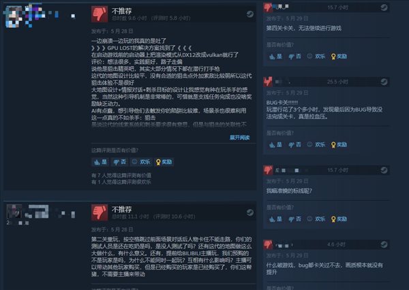Click the thumbs-down icon on the 4.6 小时 review
This screenshot has width=409, height=290.
coord(268,244)
